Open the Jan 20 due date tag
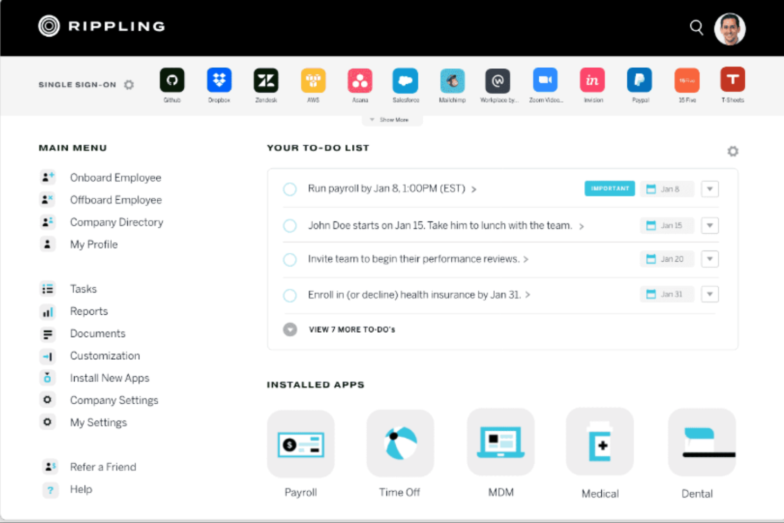Viewport: 784px width, 523px height. click(x=666, y=259)
